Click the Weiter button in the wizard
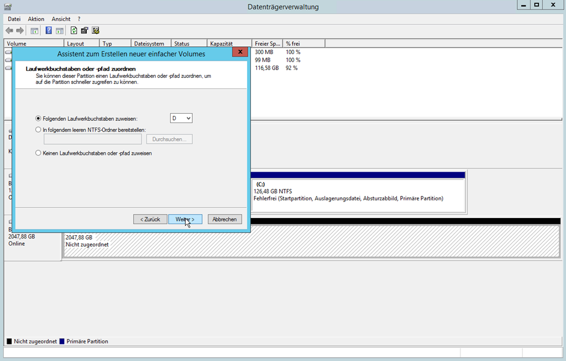This screenshot has width=566, height=361. pos(185,219)
